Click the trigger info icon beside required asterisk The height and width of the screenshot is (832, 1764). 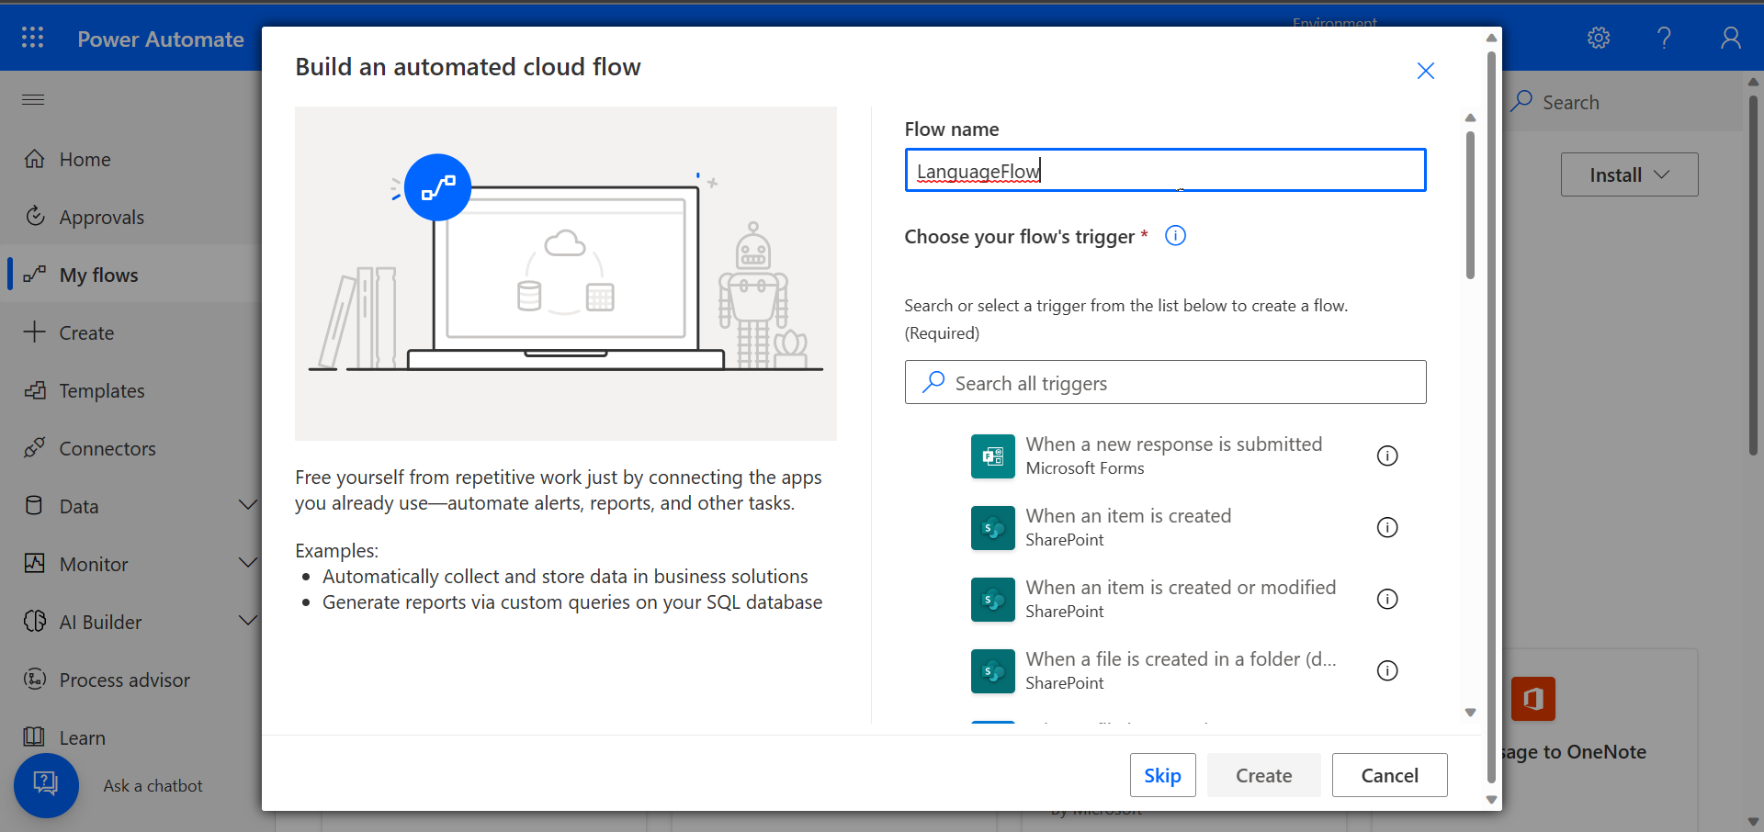pyautogui.click(x=1175, y=236)
